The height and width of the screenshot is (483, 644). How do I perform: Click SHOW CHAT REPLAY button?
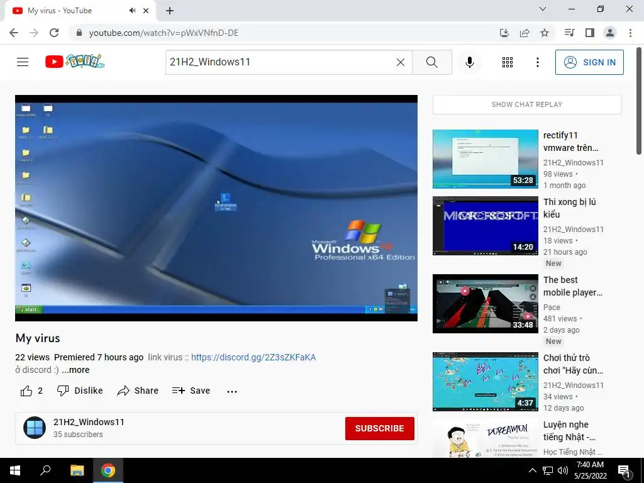pyautogui.click(x=527, y=105)
